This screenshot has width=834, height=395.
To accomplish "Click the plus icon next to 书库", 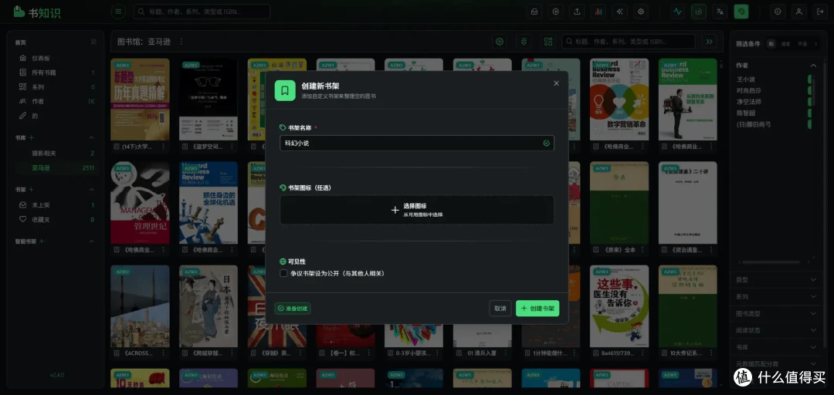I will point(31,137).
